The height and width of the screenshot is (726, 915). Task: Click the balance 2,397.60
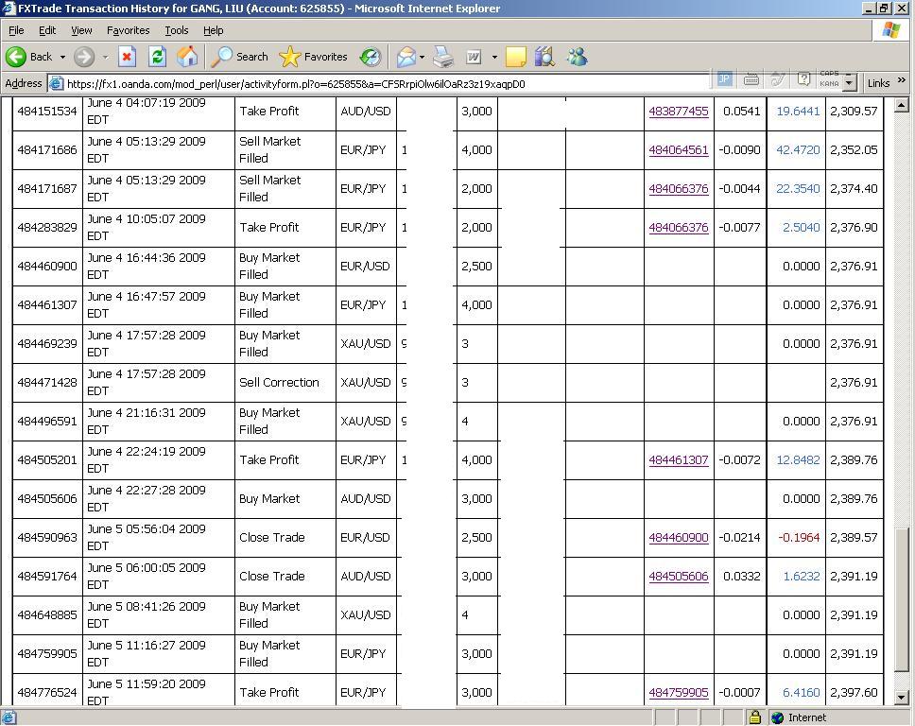(x=854, y=692)
